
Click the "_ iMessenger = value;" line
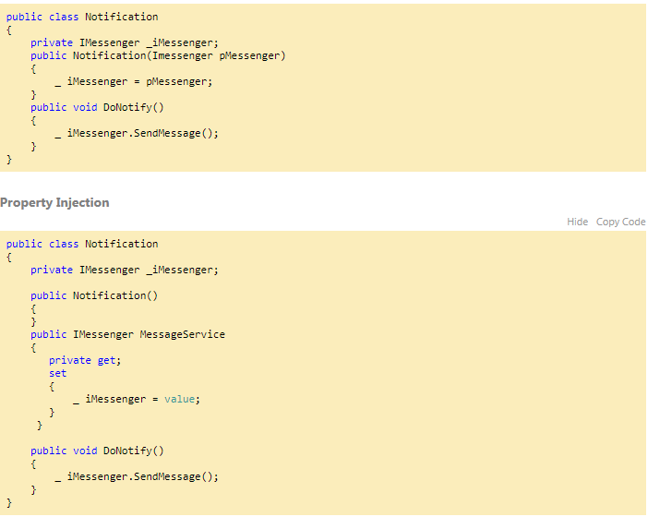136,399
